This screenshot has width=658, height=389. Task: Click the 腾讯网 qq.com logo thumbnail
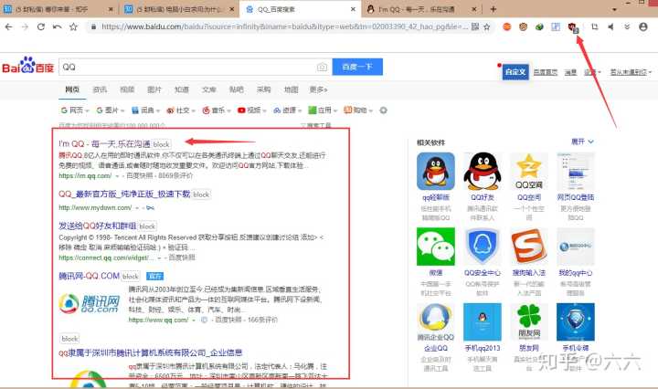tap(90, 303)
